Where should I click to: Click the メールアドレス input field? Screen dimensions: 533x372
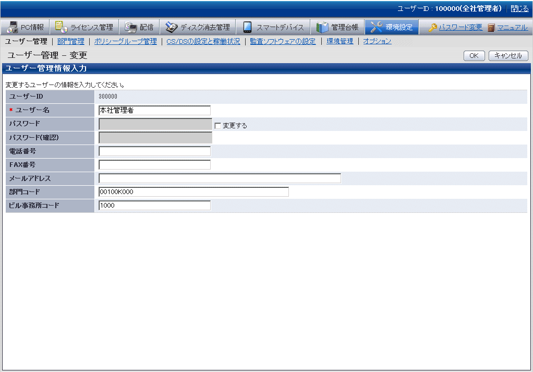pyautogui.click(x=220, y=178)
